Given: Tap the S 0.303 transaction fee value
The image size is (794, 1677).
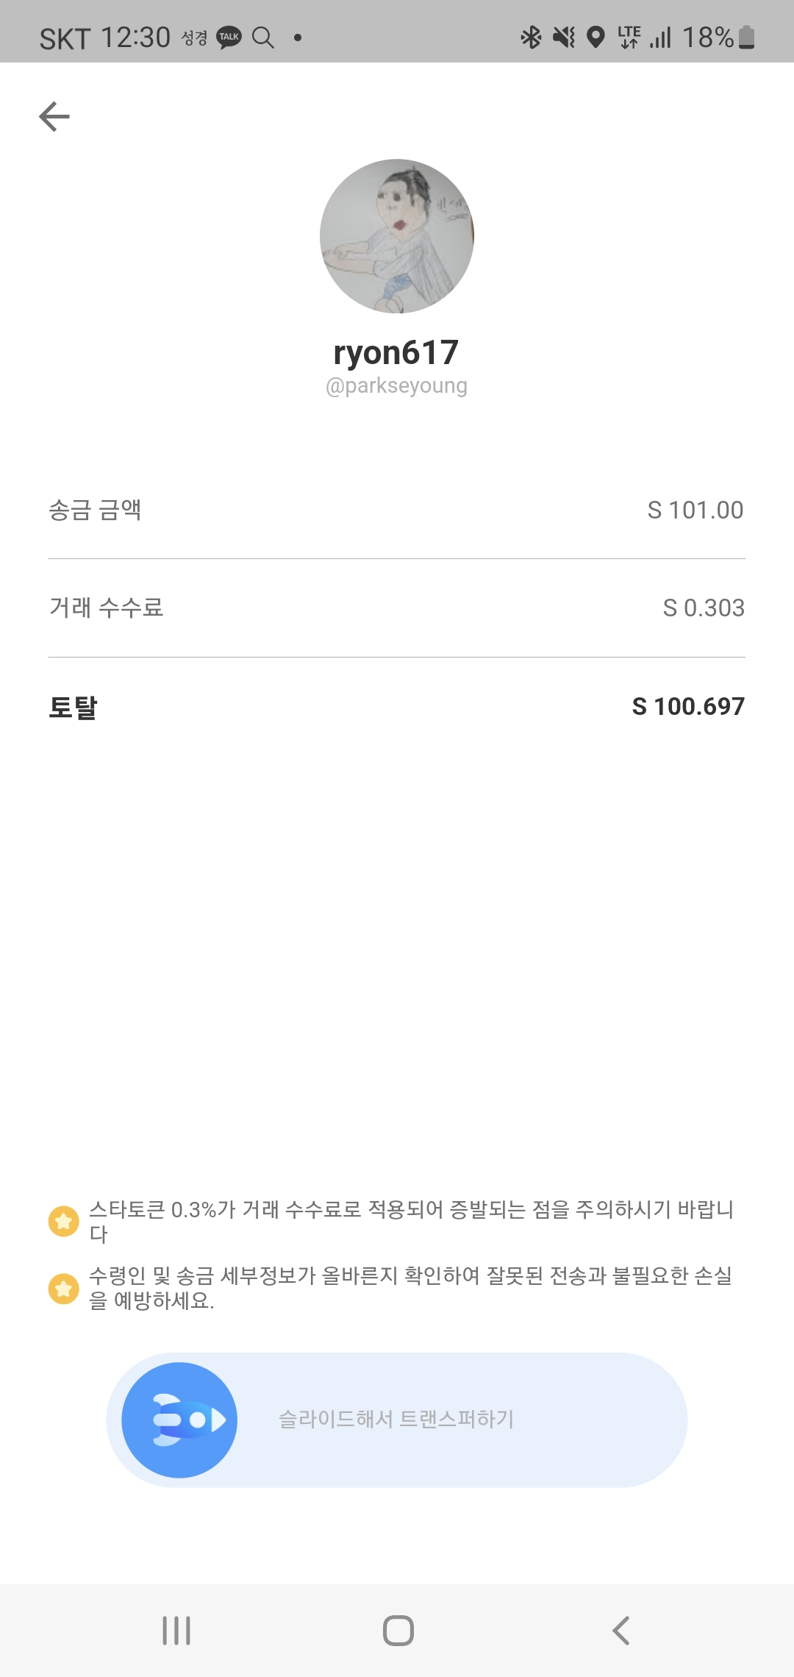Looking at the screenshot, I should pyautogui.click(x=704, y=608).
